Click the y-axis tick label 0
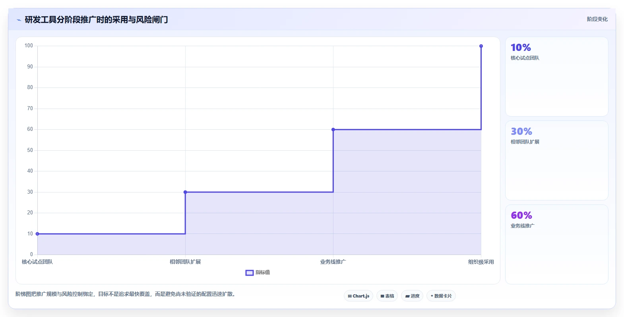This screenshot has height=317, width=624. (31, 255)
